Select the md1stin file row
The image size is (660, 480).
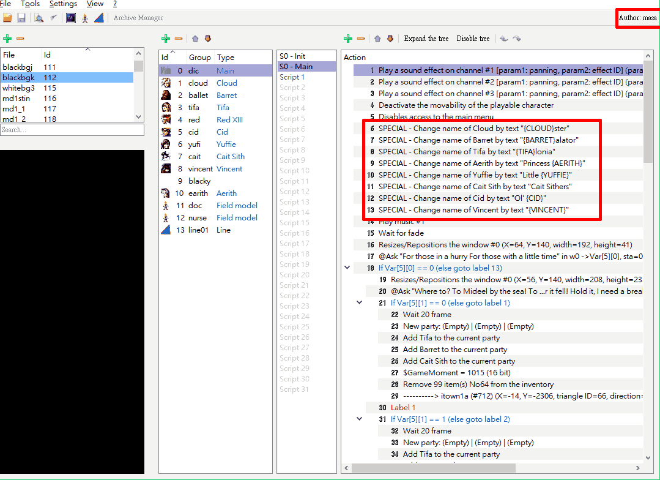[67, 99]
